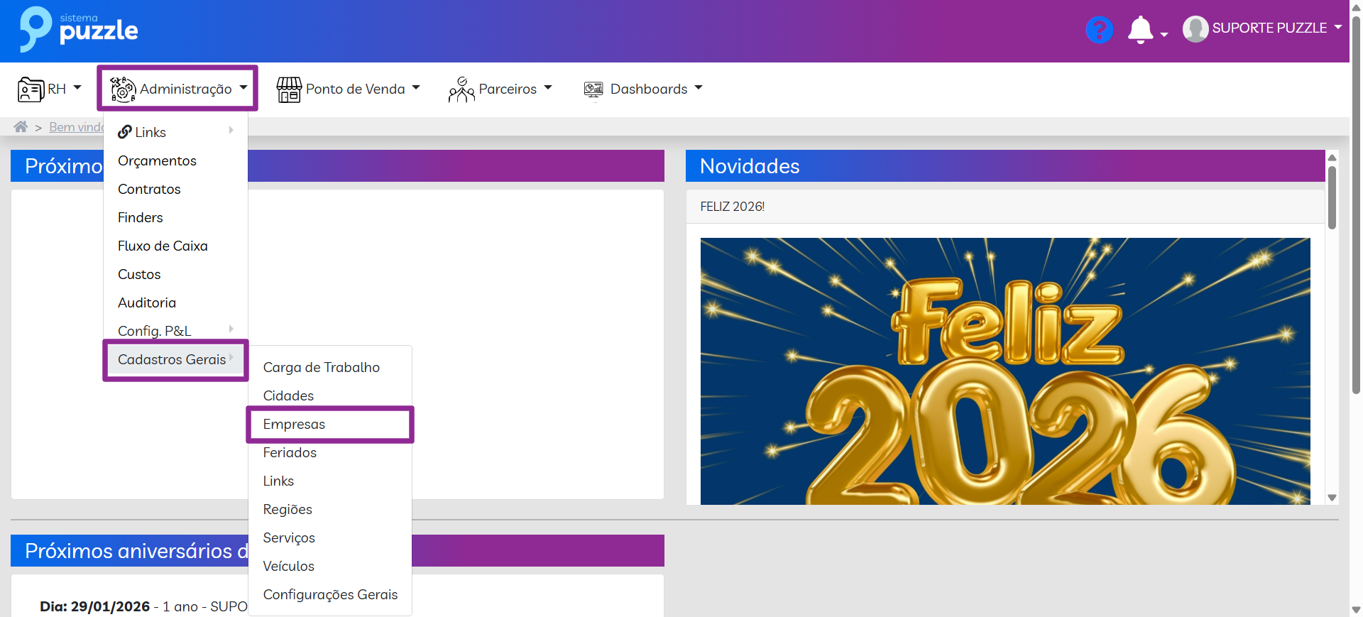Click the Parceiros people icon
The image size is (1363, 617).
click(461, 89)
